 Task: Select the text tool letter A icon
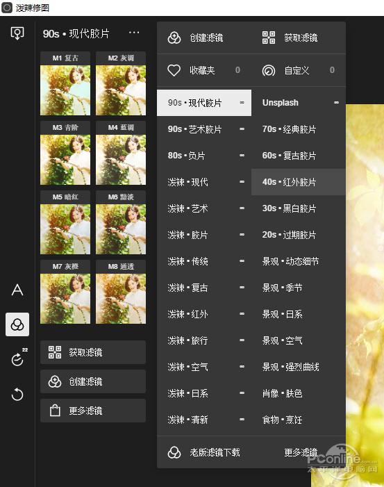17,290
